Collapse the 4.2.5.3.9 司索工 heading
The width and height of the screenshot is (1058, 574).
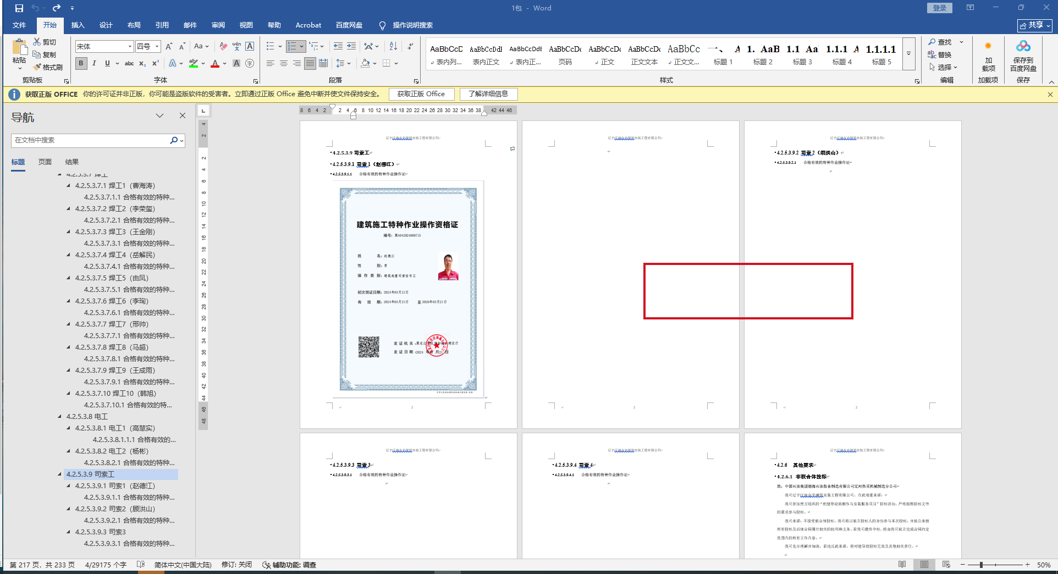(59, 474)
